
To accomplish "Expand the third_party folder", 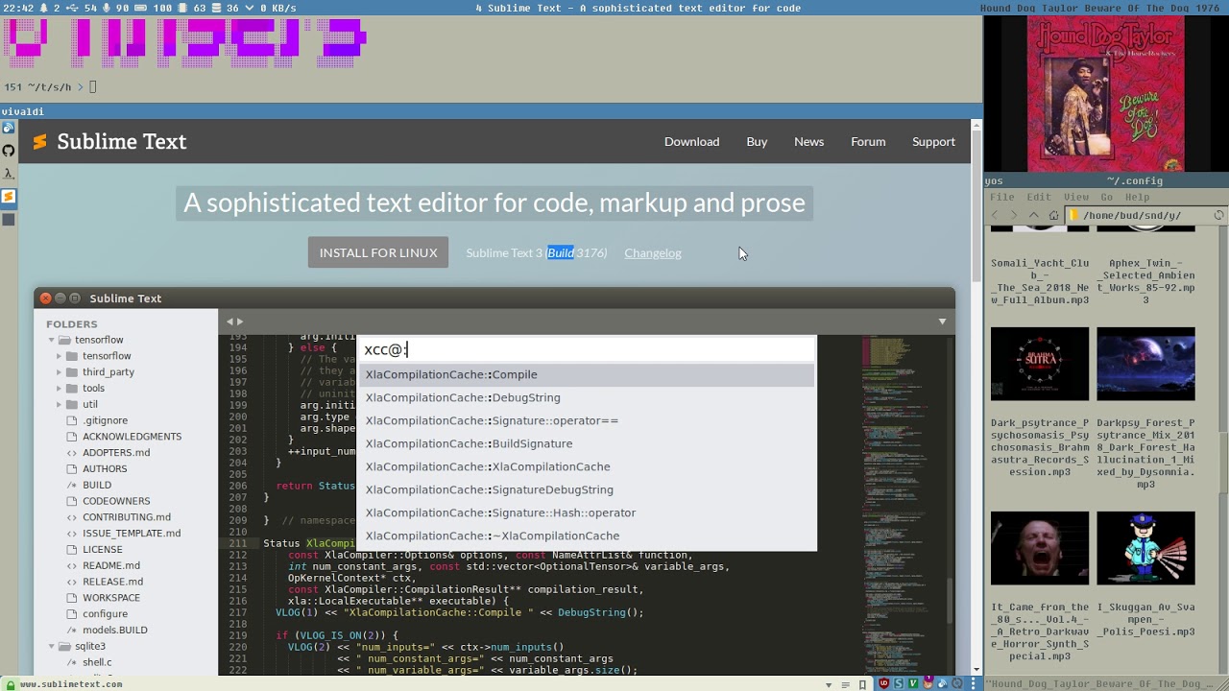I will pos(60,372).
